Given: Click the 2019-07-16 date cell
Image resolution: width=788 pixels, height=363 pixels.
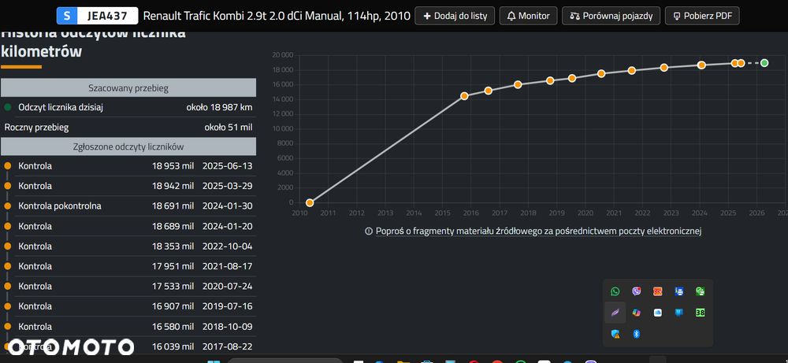Looking at the screenshot, I should pos(227,306).
